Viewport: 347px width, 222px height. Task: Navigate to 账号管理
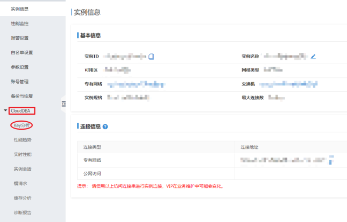coord(20,82)
